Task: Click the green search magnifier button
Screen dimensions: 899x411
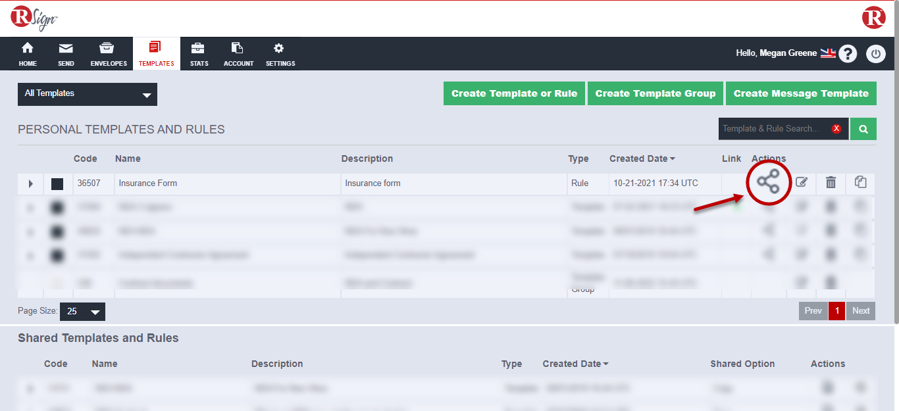Action: pos(863,129)
